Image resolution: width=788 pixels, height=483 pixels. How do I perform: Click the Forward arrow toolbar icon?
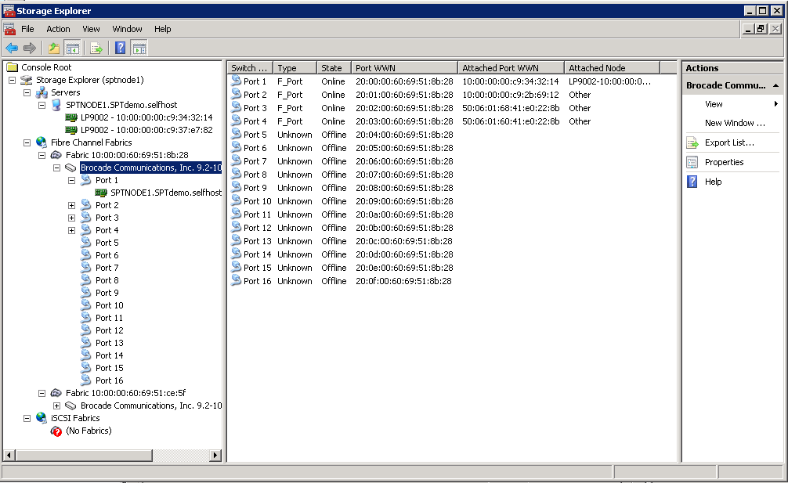(30, 49)
